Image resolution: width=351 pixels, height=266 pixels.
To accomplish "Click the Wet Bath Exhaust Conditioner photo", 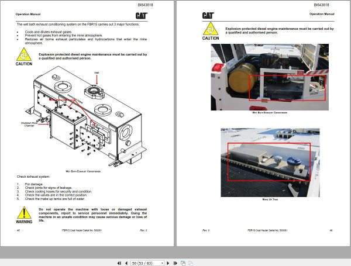I will tap(270, 77).
